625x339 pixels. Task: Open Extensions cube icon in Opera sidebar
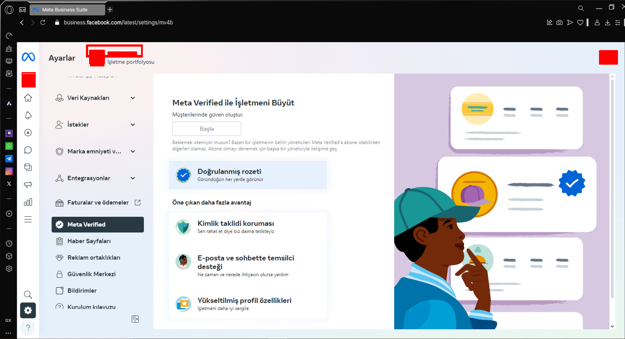[9, 256]
